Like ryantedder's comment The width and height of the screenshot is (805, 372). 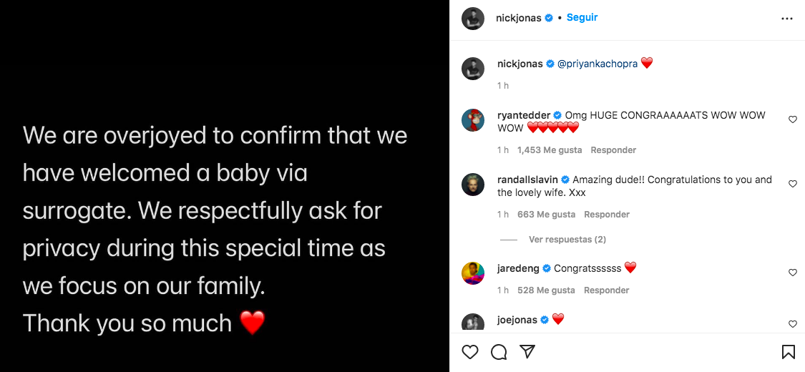point(792,119)
